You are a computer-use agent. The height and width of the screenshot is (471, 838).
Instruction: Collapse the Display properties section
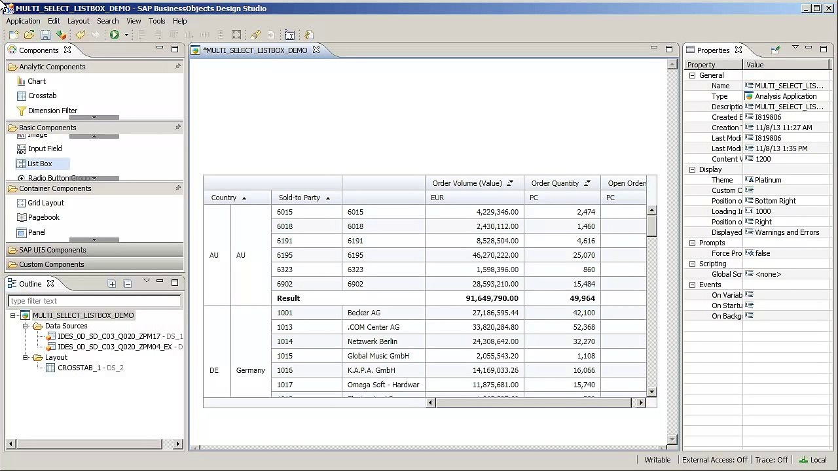(x=692, y=169)
